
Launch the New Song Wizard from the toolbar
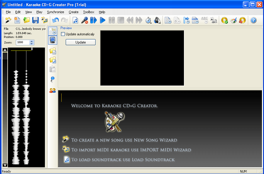point(8,20)
